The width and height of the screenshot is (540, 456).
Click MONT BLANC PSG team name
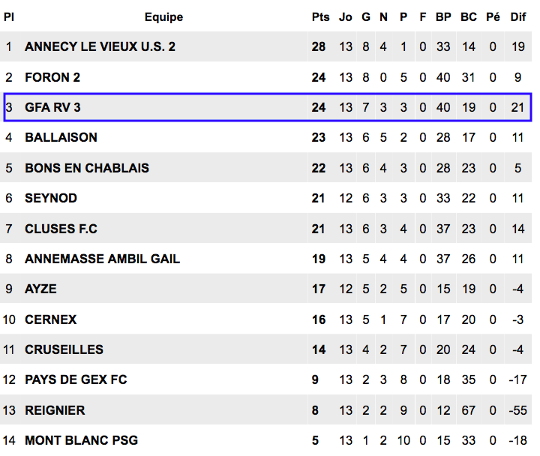pyautogui.click(x=81, y=440)
